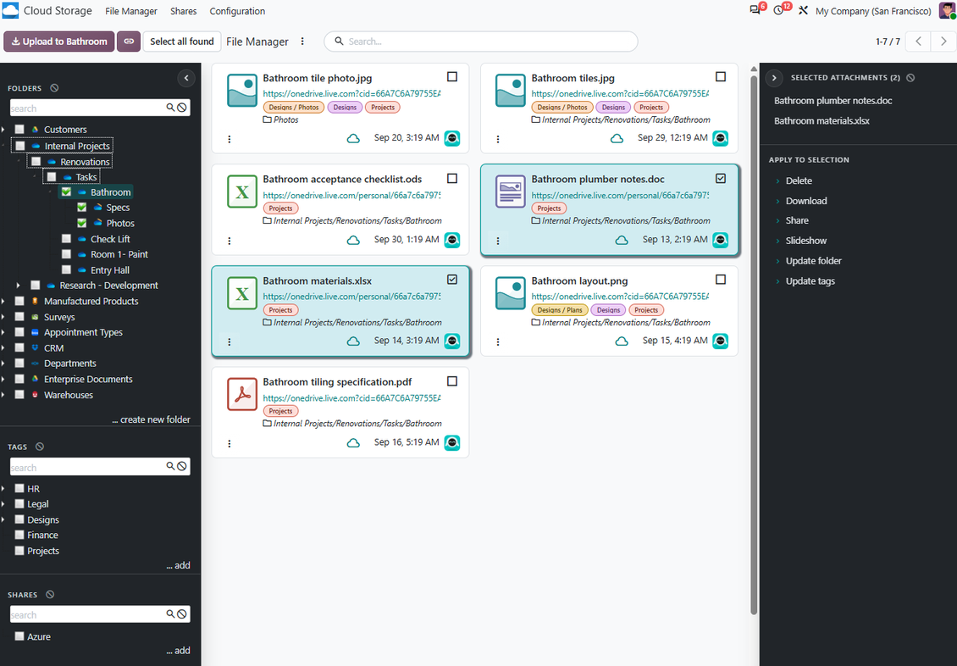The width and height of the screenshot is (957, 666).
Task: Open the kebab menu on Bathroom materials.xlsx card
Action: point(230,341)
